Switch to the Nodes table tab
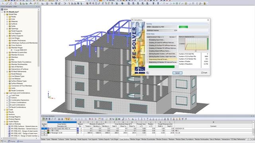Image resolution: width=255 pixels, height=143 pixels. (43, 139)
